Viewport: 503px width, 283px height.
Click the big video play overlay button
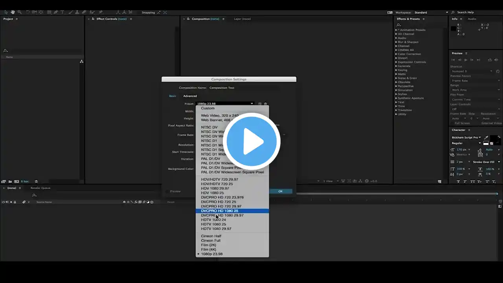(x=251, y=141)
